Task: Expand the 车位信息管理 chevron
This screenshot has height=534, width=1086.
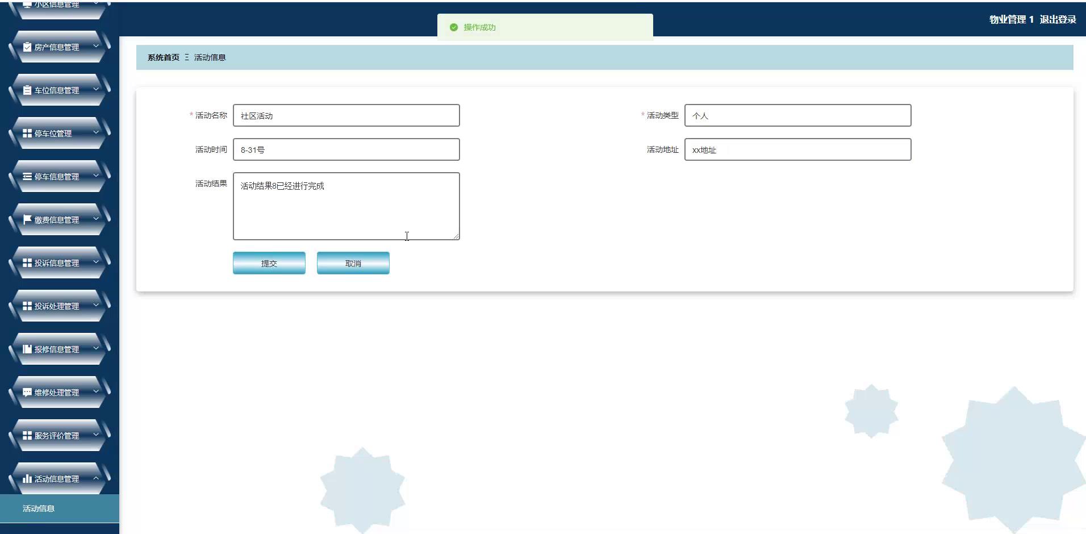Action: (x=96, y=89)
